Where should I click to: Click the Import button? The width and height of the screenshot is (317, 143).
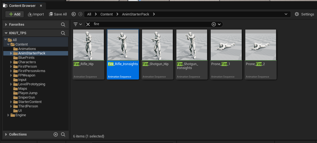36,14
